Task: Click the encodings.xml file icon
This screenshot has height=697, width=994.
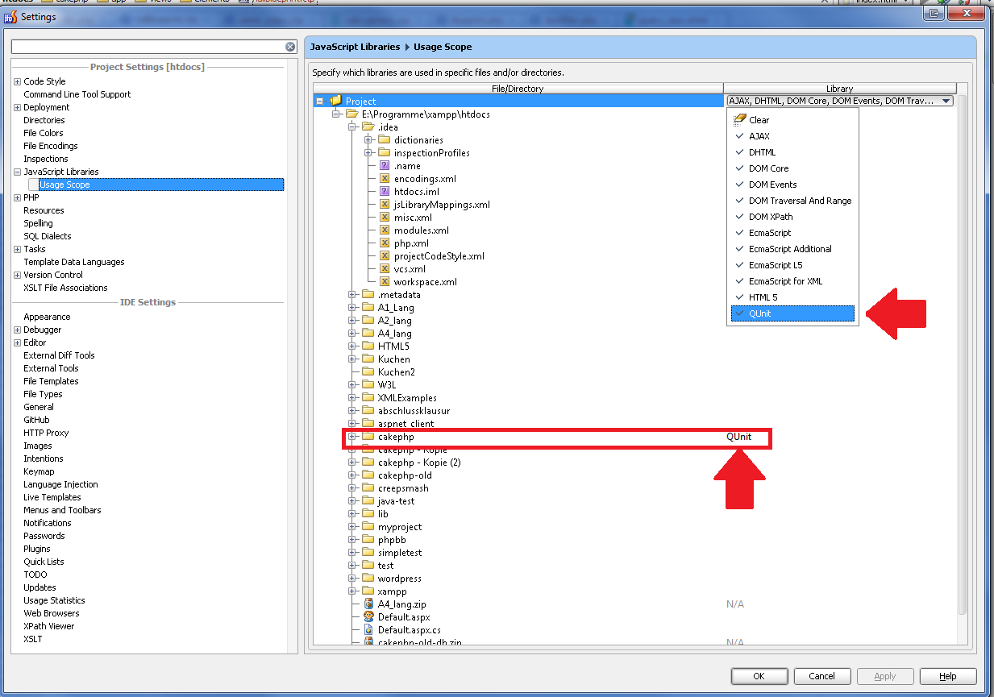Action: [x=385, y=178]
